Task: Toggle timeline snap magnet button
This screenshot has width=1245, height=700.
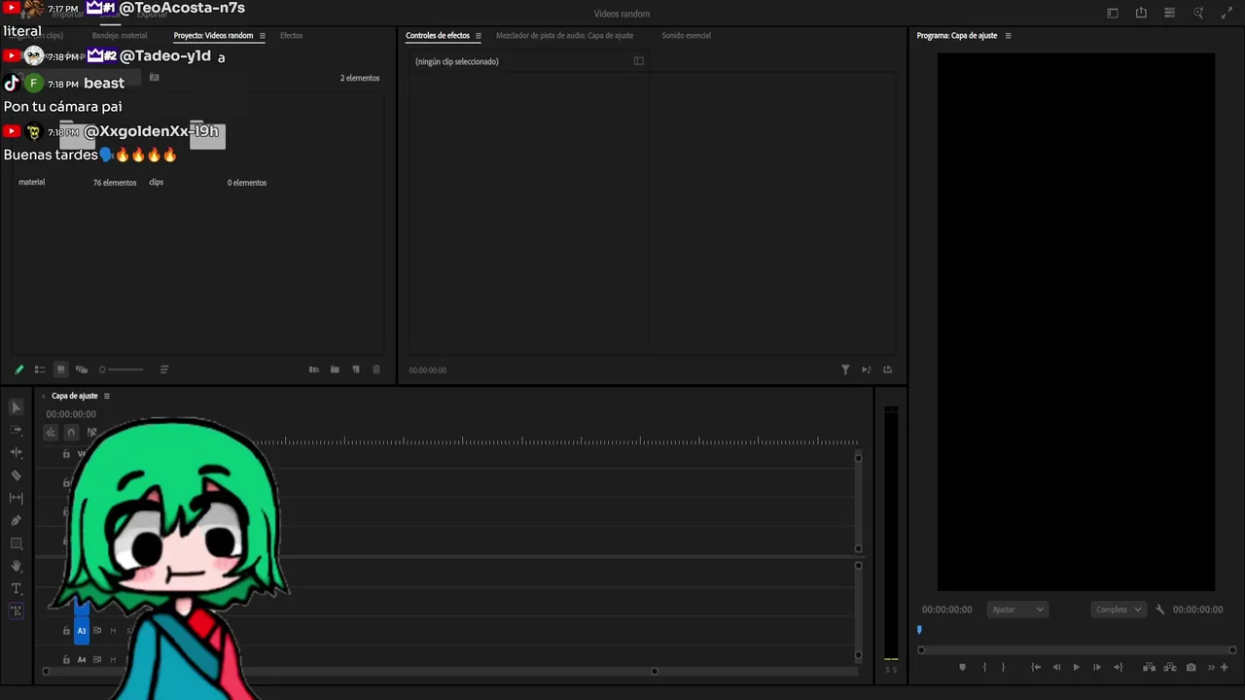Action: click(x=71, y=433)
